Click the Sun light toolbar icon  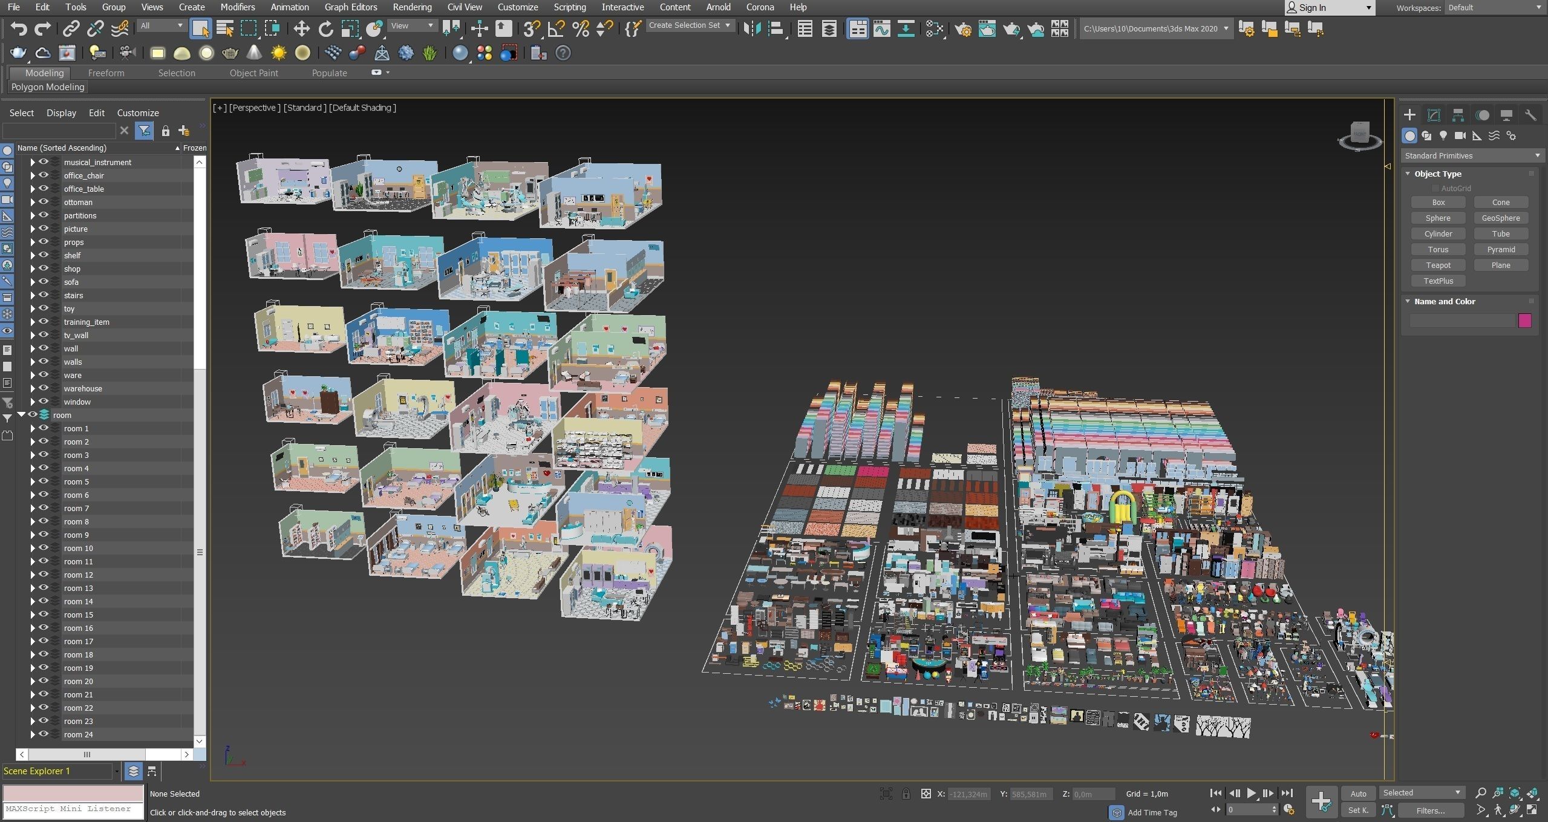pyautogui.click(x=278, y=53)
